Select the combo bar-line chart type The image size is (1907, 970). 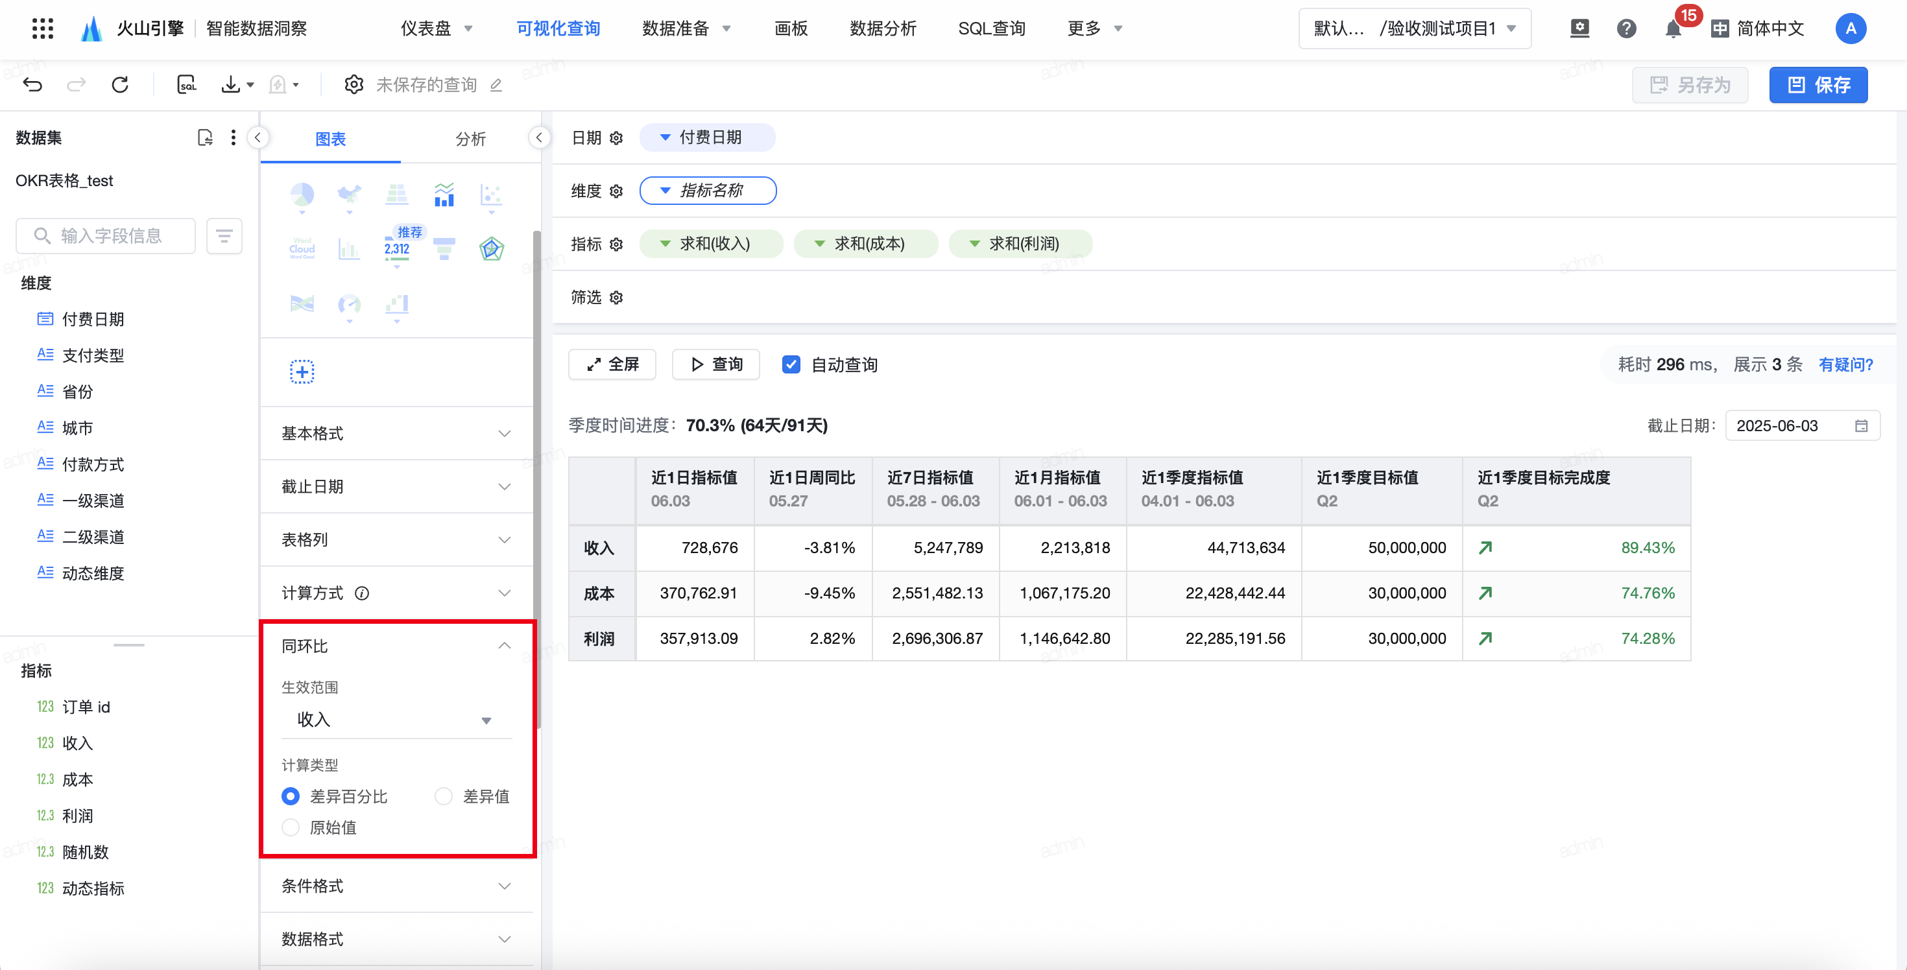coord(444,195)
